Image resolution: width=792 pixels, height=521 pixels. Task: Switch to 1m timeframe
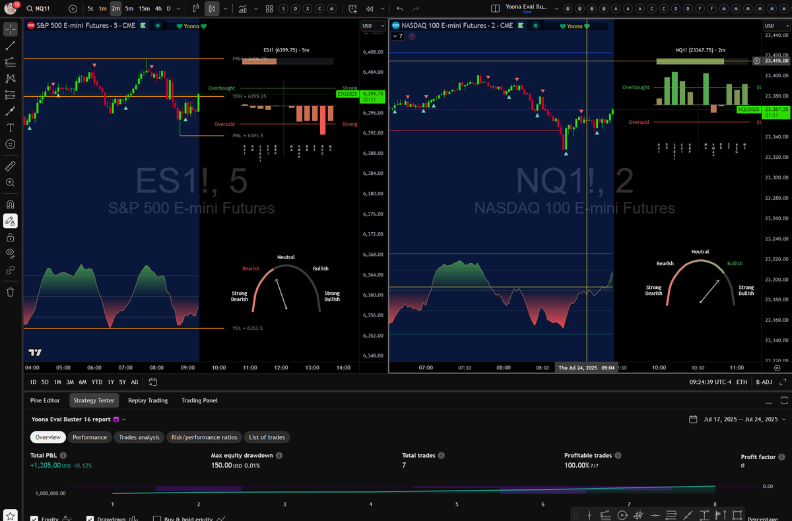[x=103, y=9]
